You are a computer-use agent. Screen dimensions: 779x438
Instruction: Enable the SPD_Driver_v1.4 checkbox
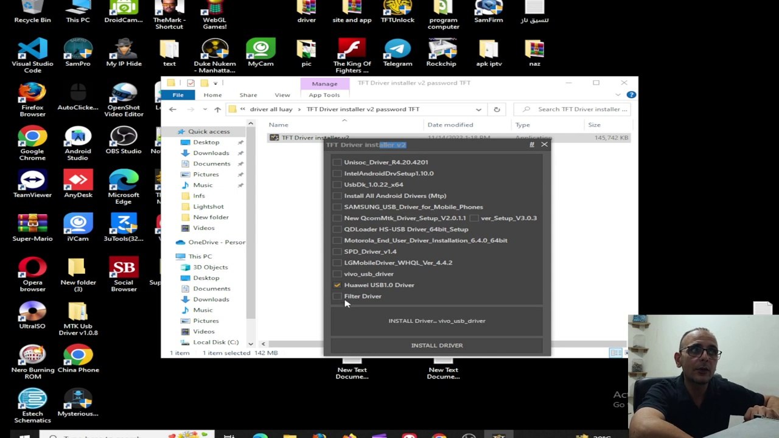tap(337, 251)
